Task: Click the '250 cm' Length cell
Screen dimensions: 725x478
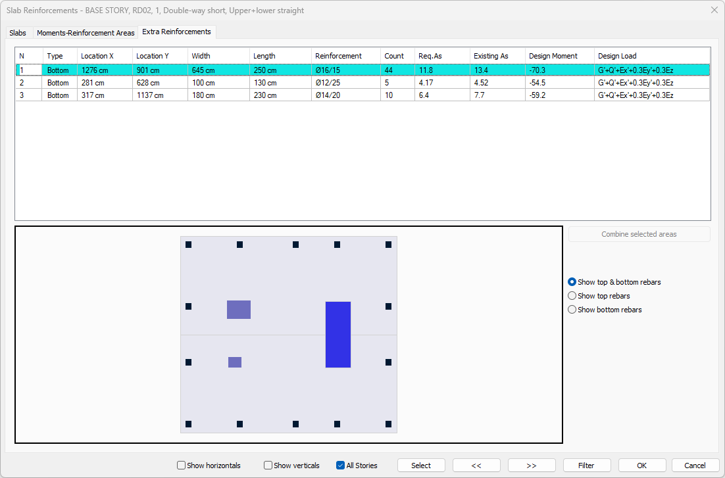Action: 280,70
